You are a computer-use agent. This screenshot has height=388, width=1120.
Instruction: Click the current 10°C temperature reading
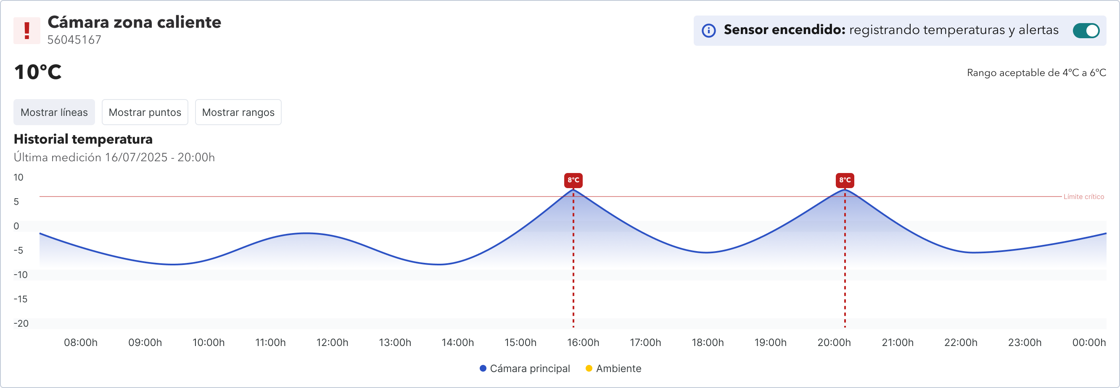click(38, 72)
